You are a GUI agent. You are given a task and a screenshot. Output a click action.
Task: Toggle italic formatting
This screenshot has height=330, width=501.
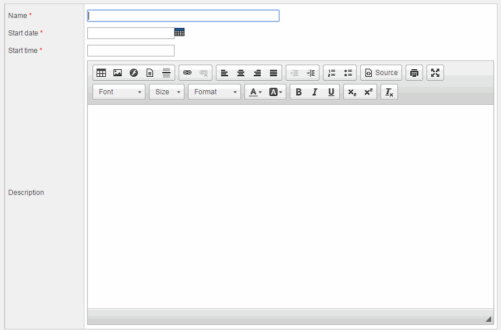315,92
